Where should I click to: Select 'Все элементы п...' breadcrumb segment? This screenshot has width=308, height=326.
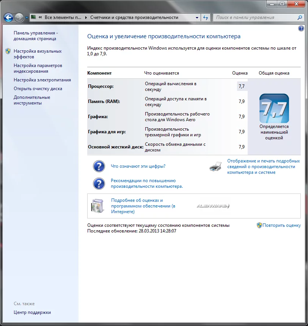click(x=63, y=17)
